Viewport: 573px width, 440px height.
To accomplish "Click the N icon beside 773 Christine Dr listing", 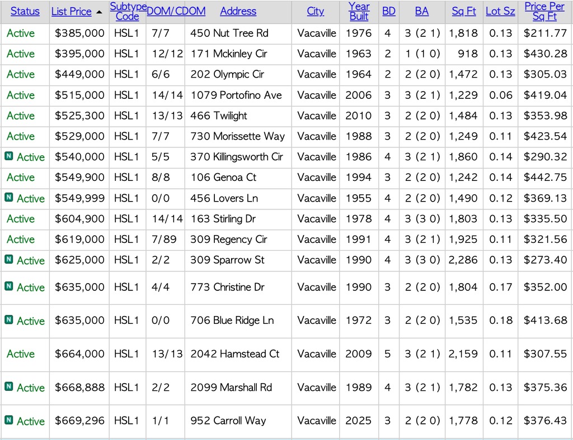I will [8, 287].
